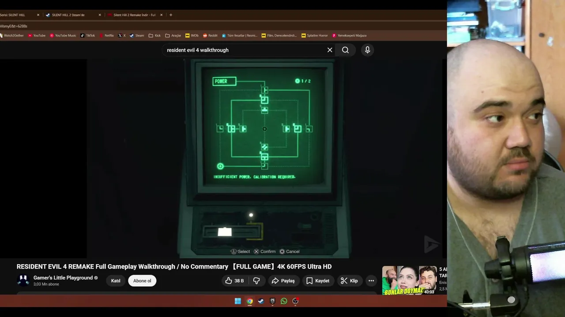Open the X bookmark

[x=122, y=35]
